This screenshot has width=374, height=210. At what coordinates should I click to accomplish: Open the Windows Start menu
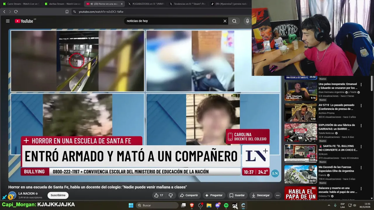(x=131, y=205)
